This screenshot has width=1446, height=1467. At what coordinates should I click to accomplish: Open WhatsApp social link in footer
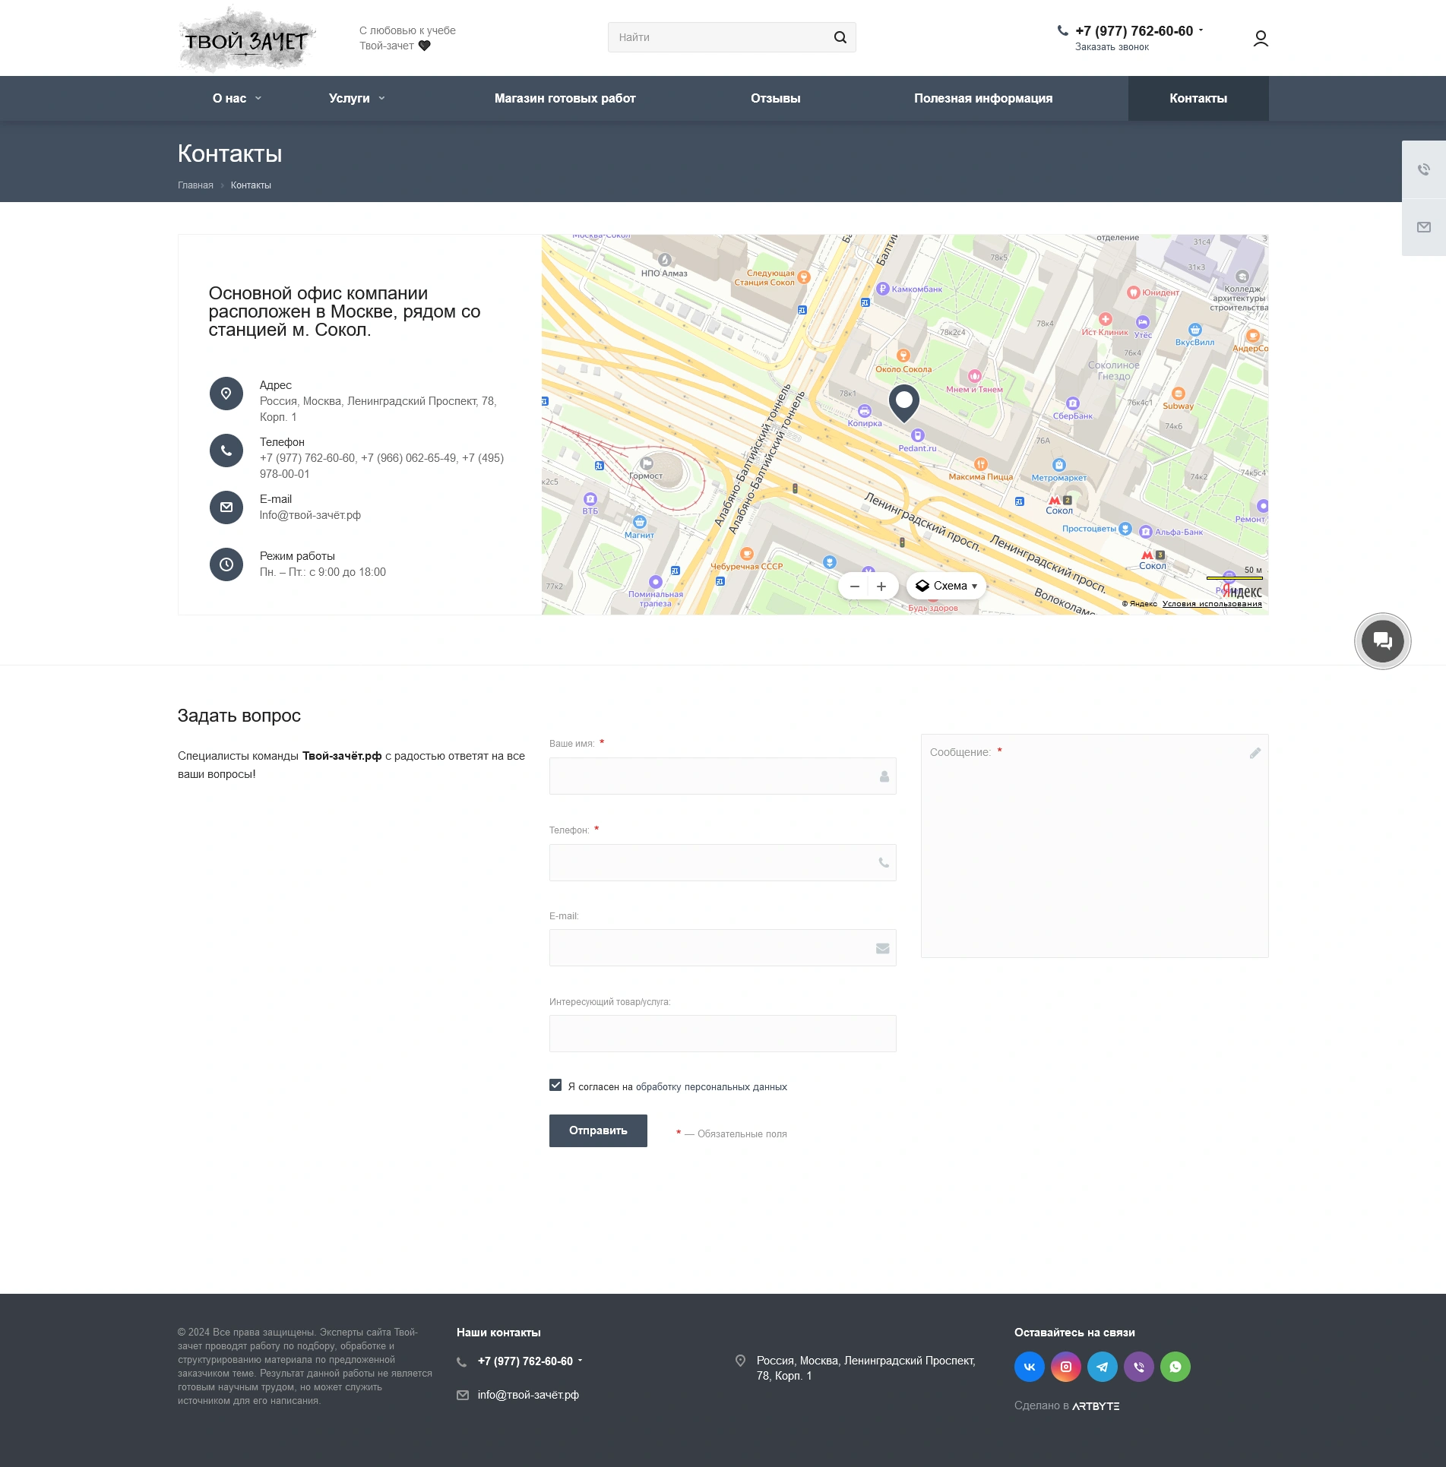[1175, 1367]
